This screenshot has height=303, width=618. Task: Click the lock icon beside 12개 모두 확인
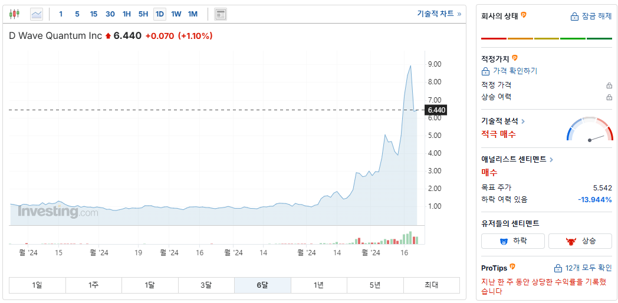click(x=558, y=268)
